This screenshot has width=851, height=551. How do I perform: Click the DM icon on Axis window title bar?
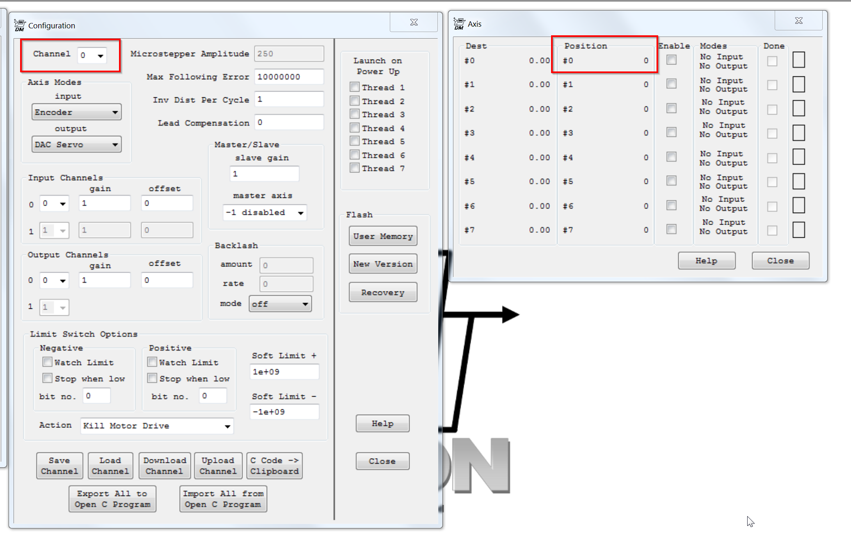[460, 23]
